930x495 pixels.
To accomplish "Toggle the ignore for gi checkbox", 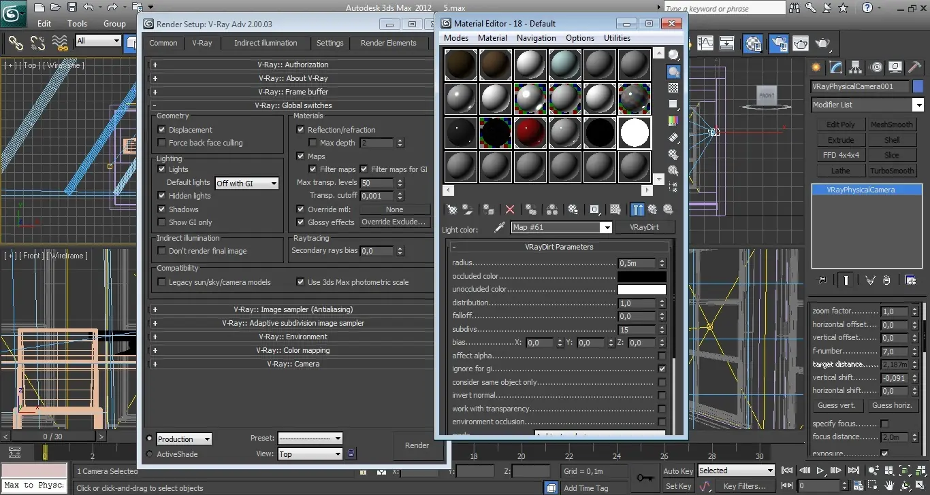I will pyautogui.click(x=662, y=369).
